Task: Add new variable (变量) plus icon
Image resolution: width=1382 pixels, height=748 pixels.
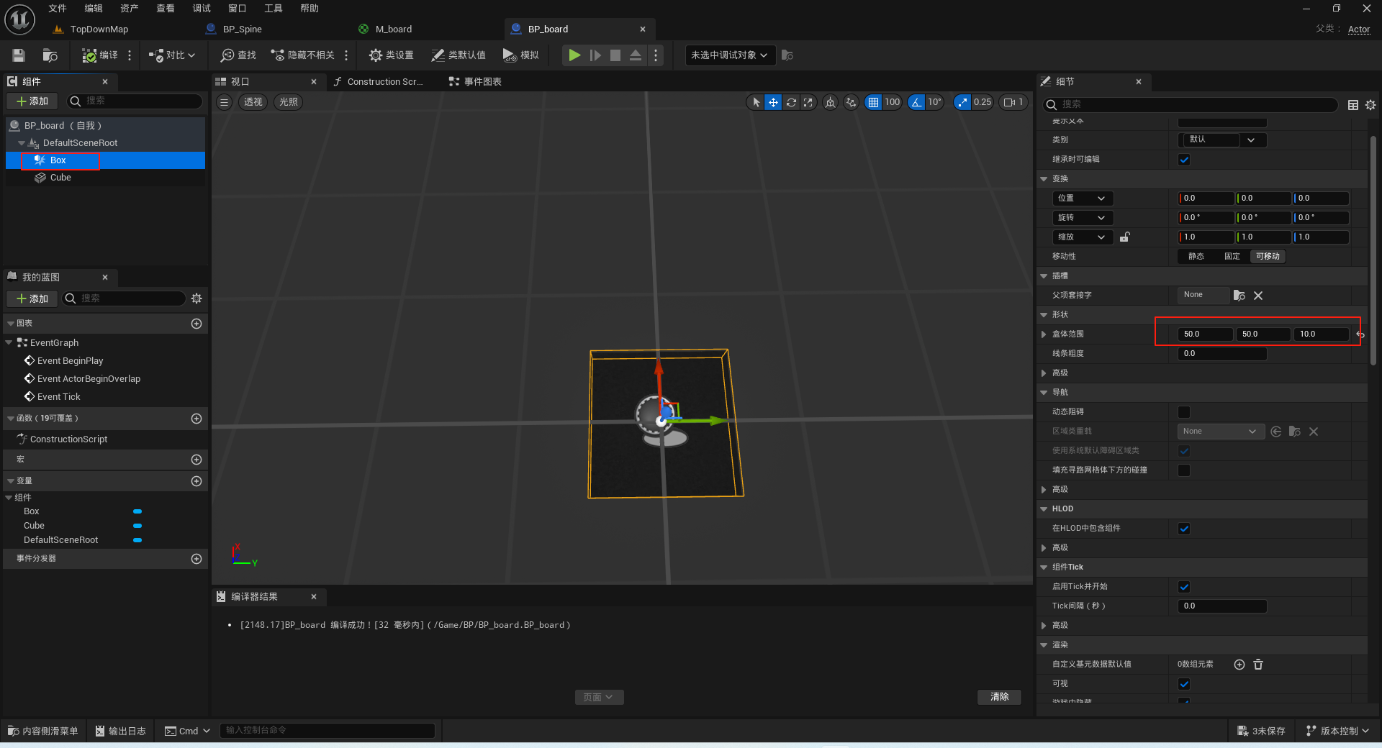Action: [x=197, y=481]
